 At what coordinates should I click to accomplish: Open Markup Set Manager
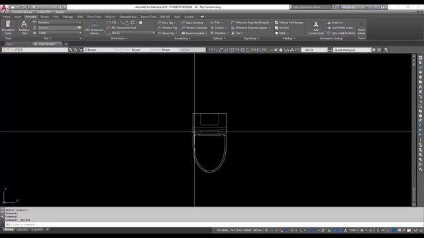(290, 22)
